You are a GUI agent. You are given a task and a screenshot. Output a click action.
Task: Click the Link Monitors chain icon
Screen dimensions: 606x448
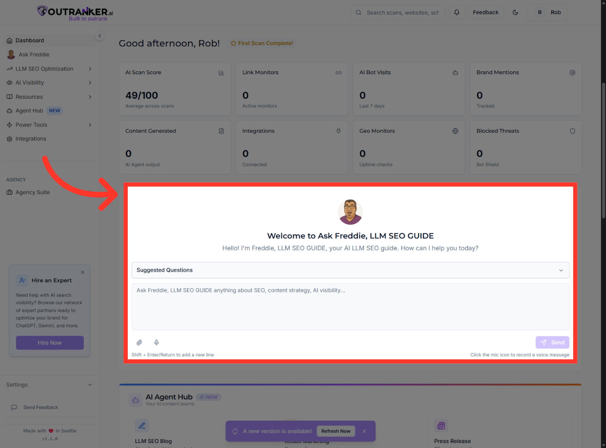338,73
